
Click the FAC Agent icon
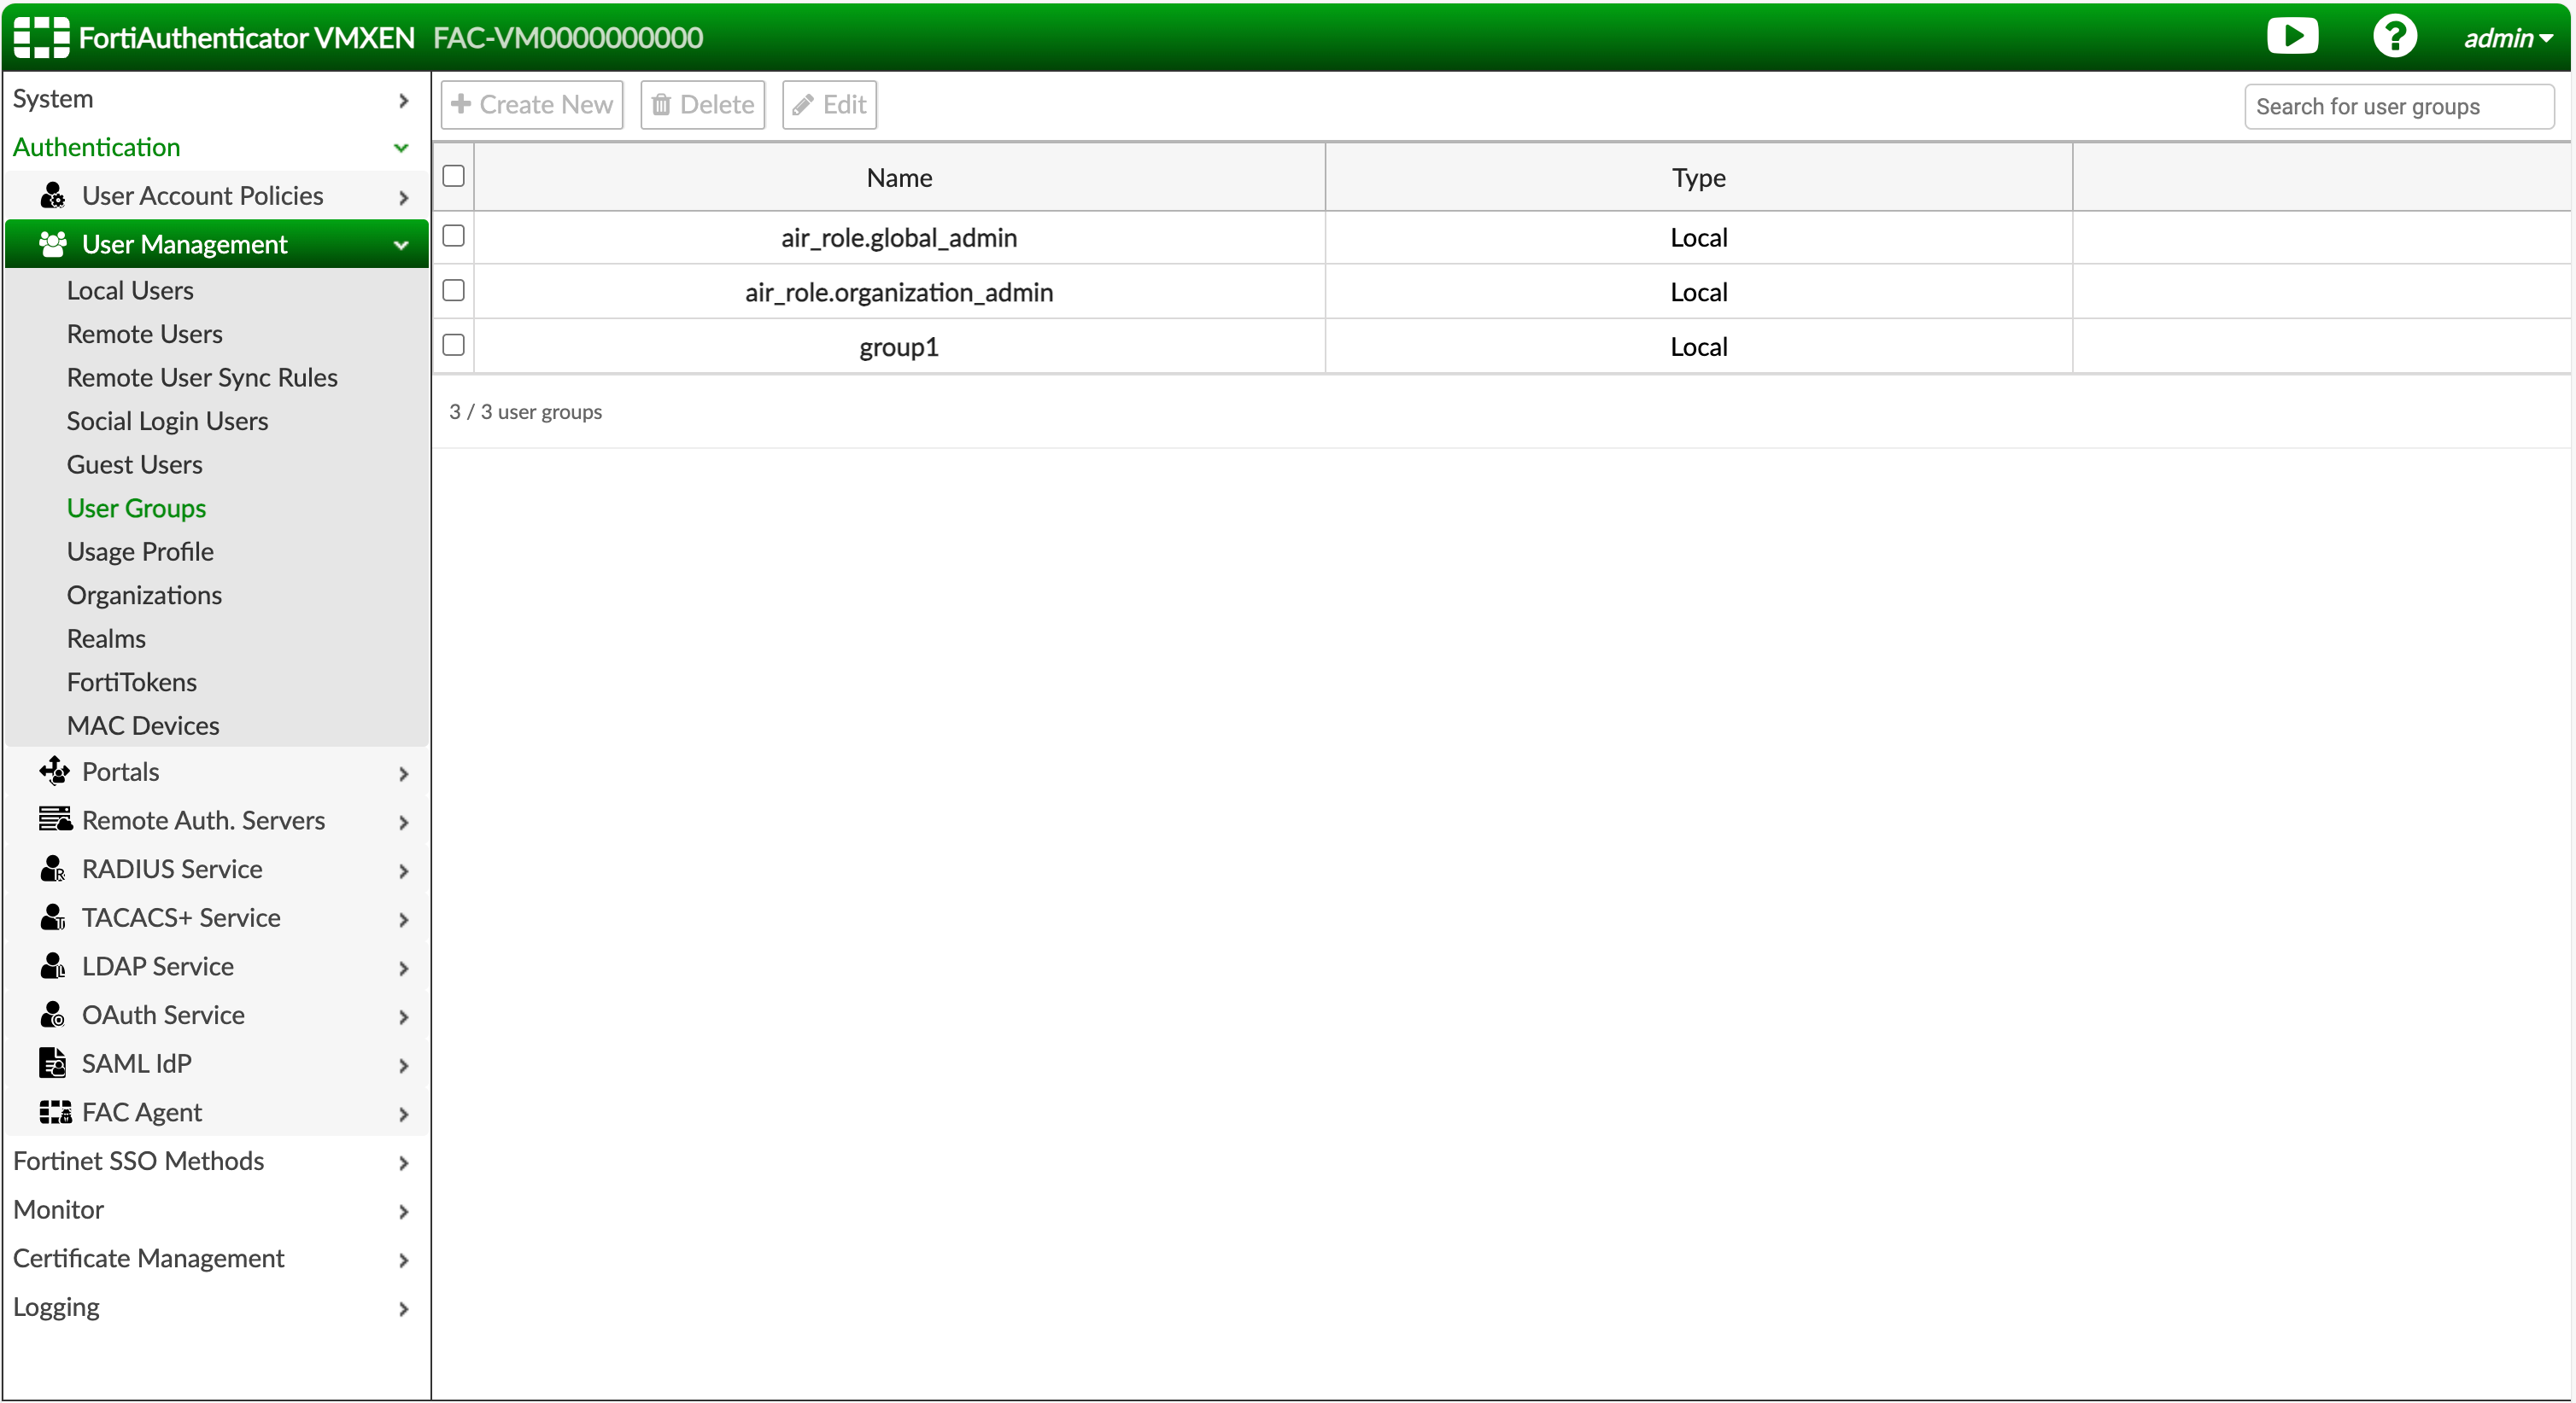click(54, 1112)
